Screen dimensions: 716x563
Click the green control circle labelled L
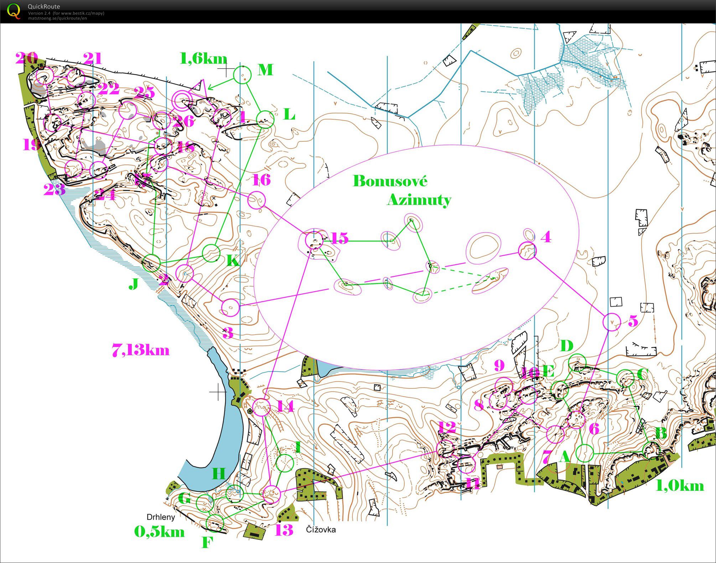click(265, 119)
